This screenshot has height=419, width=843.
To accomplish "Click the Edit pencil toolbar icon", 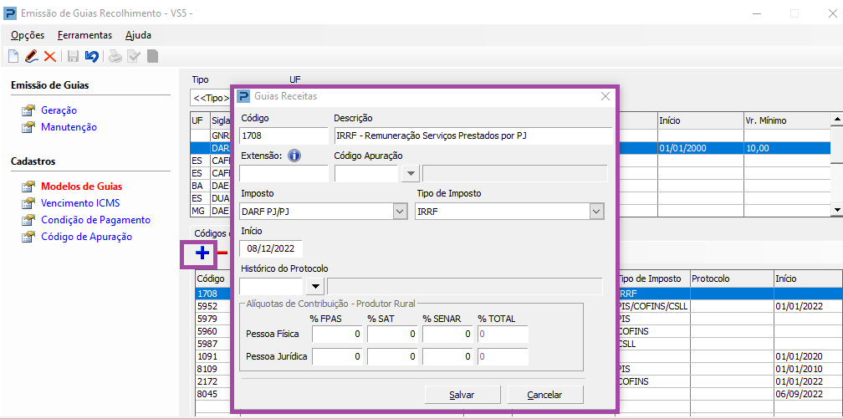I will tap(31, 57).
